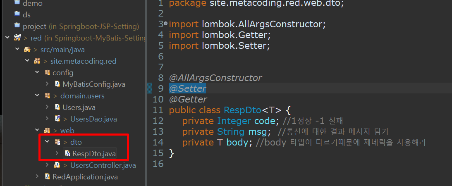Click the MyBatisConfig.java file icon
The image size is (452, 186).
[x=57, y=84]
